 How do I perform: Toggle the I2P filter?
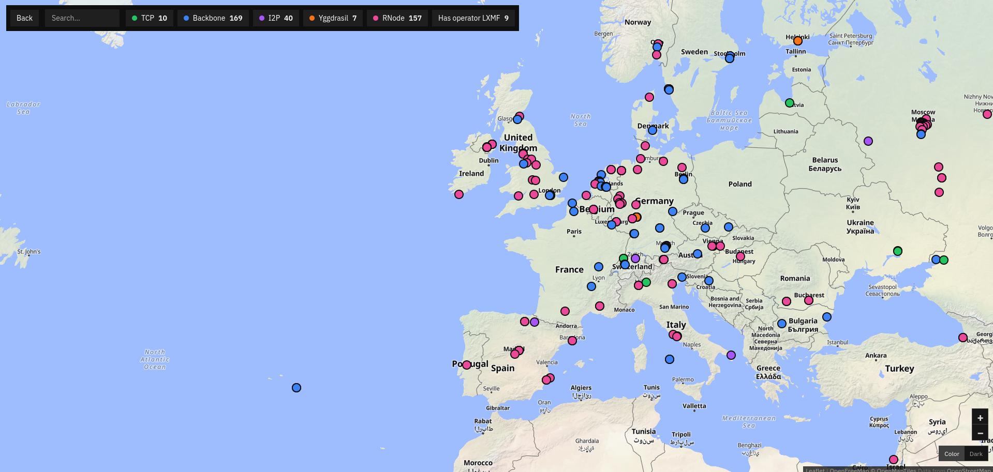click(276, 18)
